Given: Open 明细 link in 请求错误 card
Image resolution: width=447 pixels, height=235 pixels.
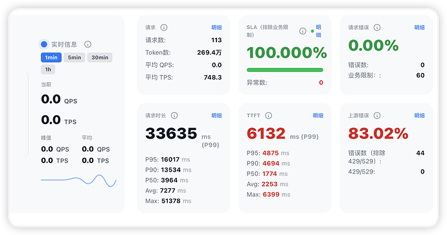Looking at the screenshot, I should (x=419, y=27).
